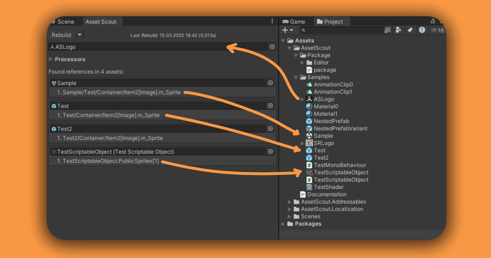This screenshot has height=258, width=491.
Task: Click the Material0 sphere icon
Action: pyautogui.click(x=309, y=106)
